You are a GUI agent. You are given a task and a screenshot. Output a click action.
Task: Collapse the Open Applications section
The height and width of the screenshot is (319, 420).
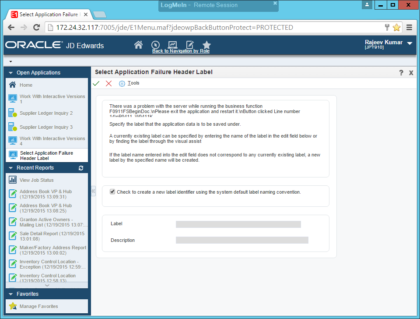[x=10, y=72]
